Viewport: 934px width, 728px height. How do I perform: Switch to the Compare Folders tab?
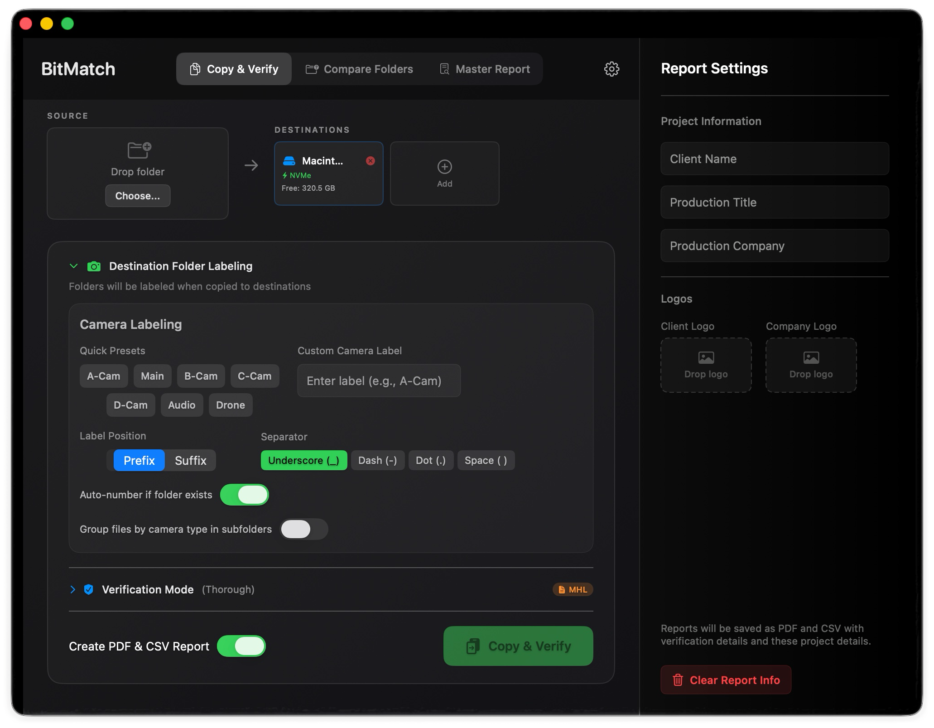click(x=359, y=69)
